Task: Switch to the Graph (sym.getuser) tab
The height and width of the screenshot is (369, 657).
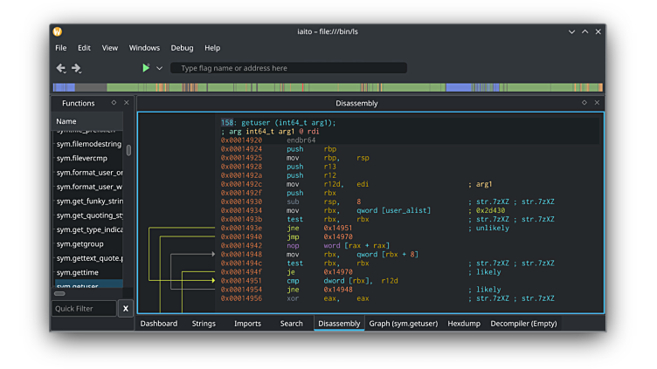Action: pos(403,324)
